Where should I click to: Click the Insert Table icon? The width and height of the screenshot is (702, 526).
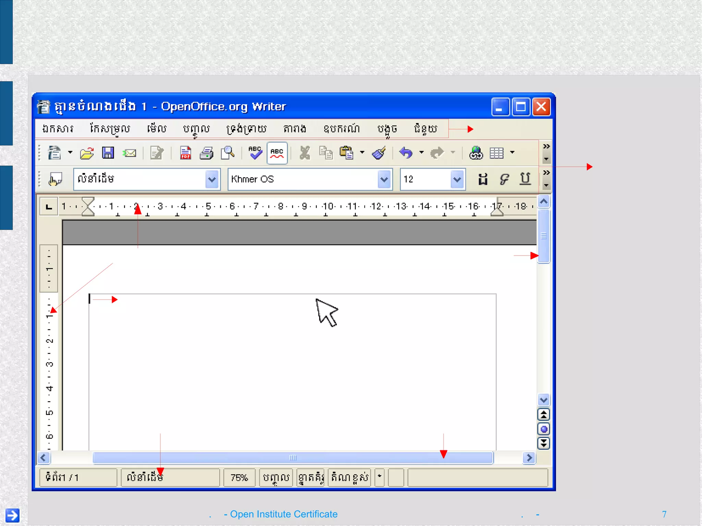pyautogui.click(x=497, y=153)
